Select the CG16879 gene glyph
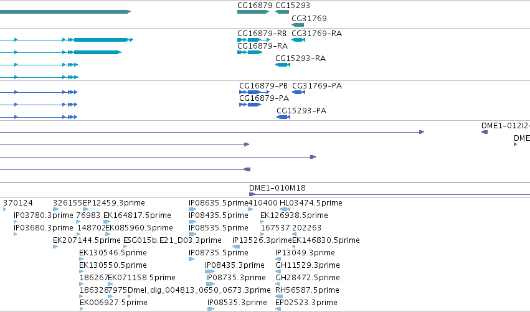This screenshot has width=530, height=312. [253, 12]
